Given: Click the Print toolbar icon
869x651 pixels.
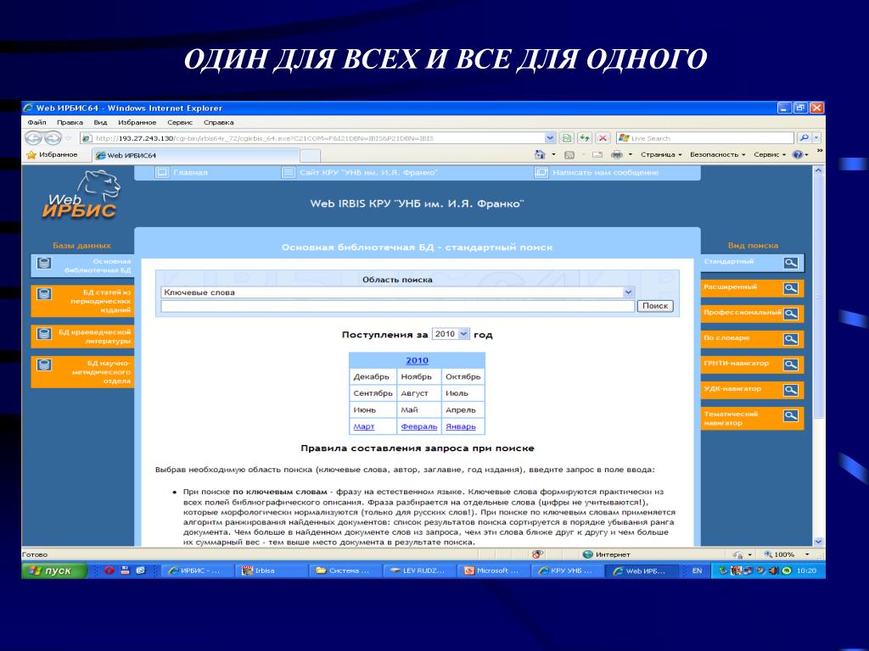Looking at the screenshot, I should point(617,155).
